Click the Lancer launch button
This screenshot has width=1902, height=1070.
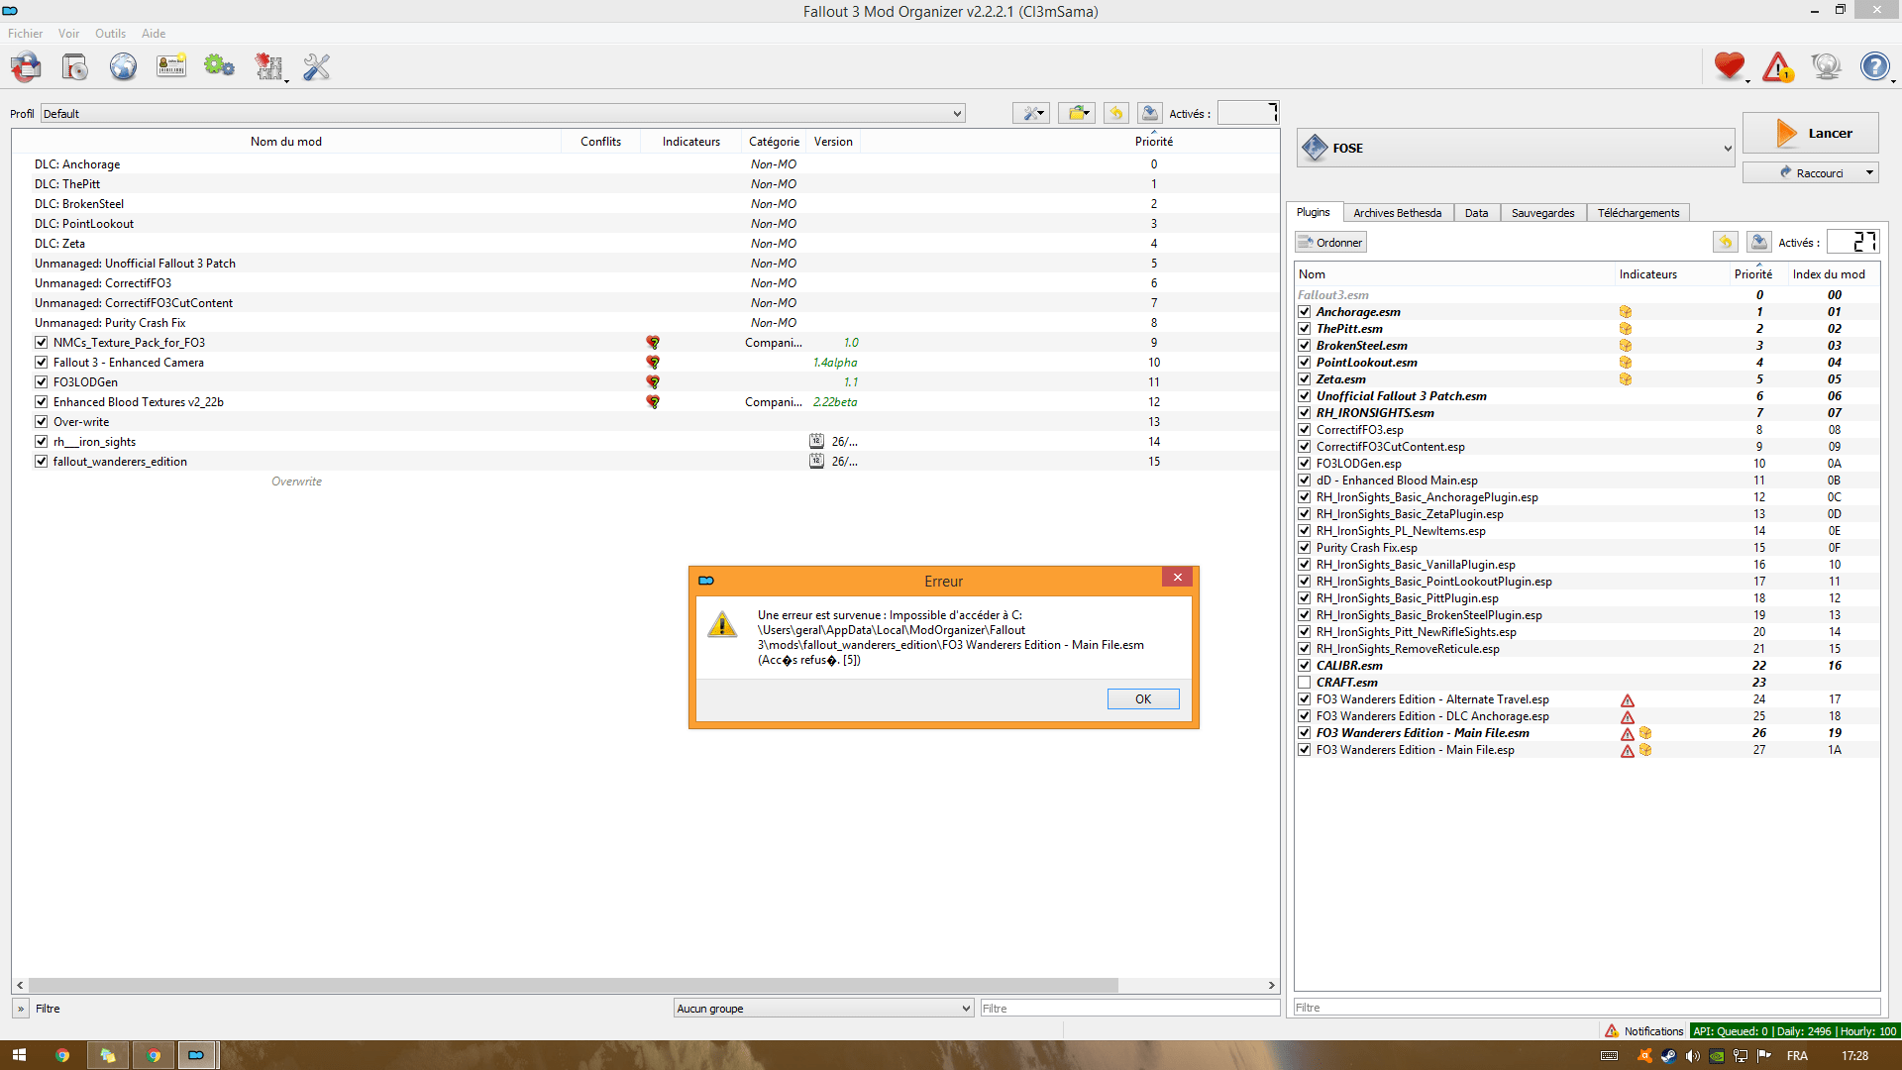[1810, 133]
